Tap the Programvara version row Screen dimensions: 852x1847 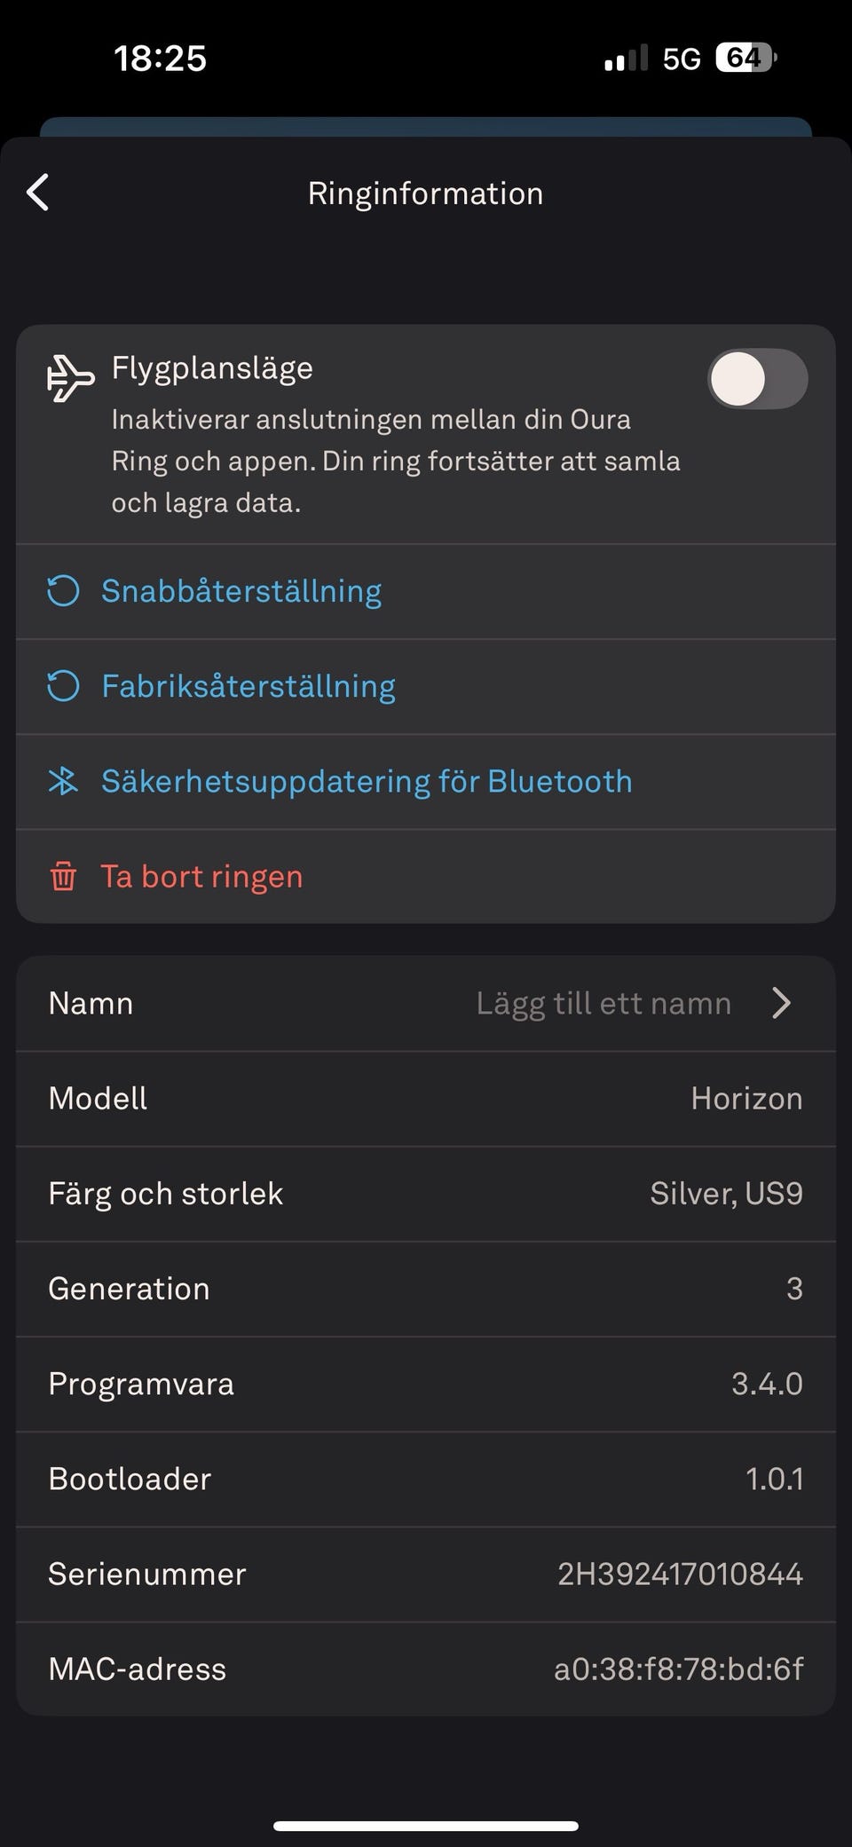pyautogui.click(x=426, y=1384)
